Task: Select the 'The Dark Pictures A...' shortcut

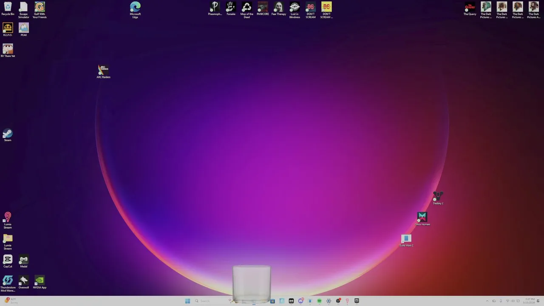Action: [x=534, y=10]
